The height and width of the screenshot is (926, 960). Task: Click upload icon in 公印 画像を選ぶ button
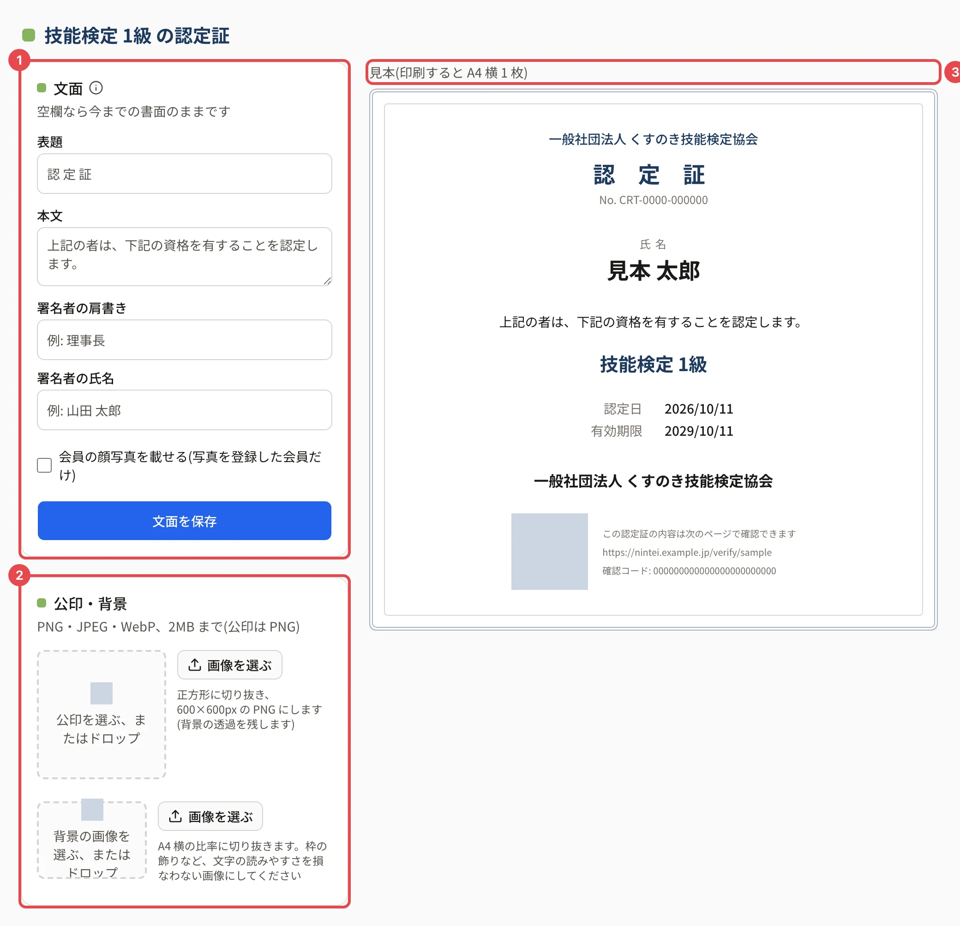(x=194, y=665)
